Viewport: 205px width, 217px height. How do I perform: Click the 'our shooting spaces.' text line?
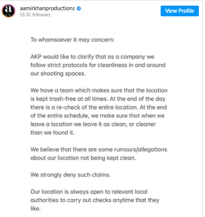click(x=58, y=74)
